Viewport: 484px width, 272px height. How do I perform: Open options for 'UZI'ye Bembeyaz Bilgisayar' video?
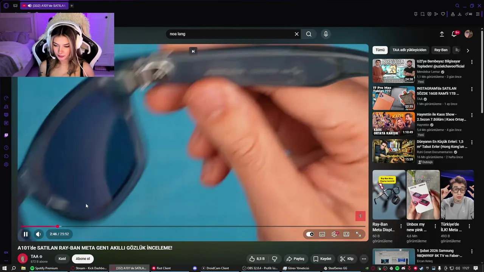pos(472,62)
